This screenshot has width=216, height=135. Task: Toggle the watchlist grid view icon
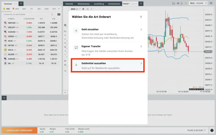(x=59, y=14)
